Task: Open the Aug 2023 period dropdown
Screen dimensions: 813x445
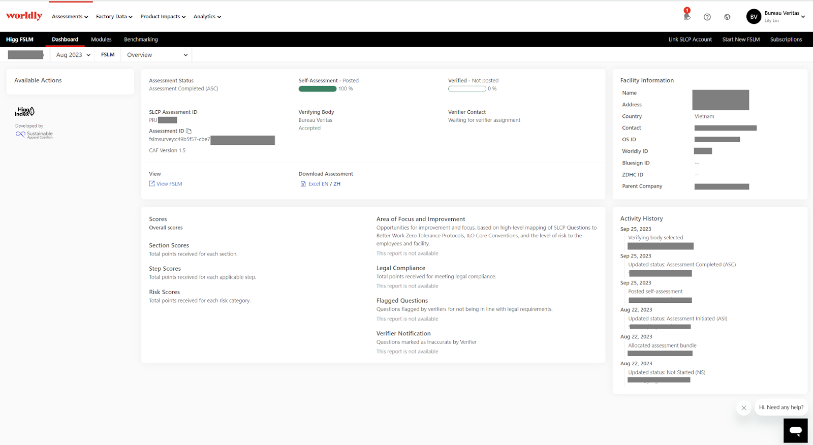Action: [73, 55]
